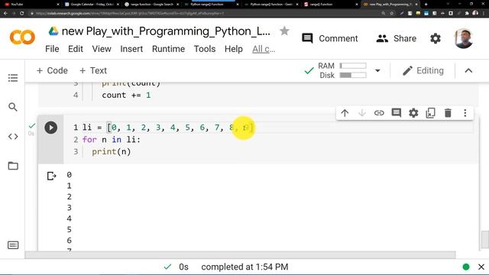Click the 'completed at 1:54 PM' status
The height and width of the screenshot is (275, 489).
click(244, 267)
